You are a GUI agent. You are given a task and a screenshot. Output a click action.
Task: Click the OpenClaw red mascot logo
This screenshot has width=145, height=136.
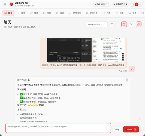click(11, 4)
